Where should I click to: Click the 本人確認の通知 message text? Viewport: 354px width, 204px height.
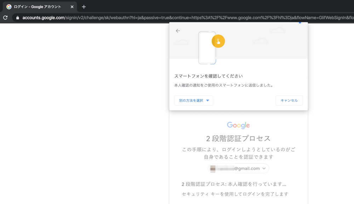pyautogui.click(x=224, y=85)
